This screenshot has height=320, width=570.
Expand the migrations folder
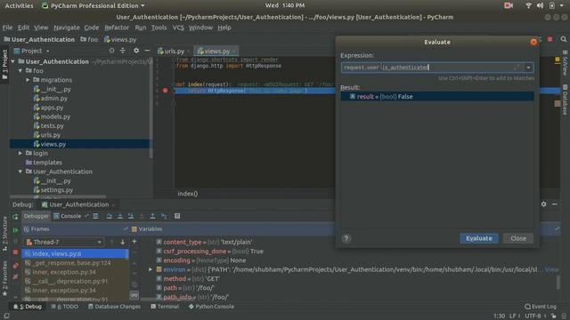click(x=28, y=80)
